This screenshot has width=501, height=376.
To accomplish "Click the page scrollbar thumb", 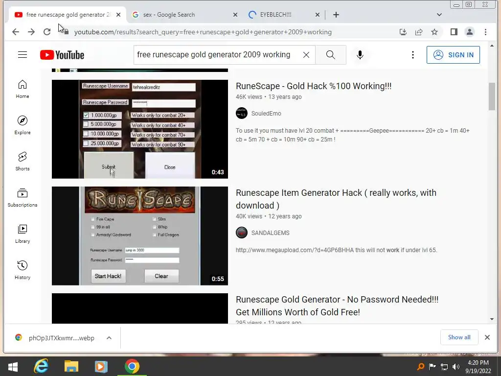I will pyautogui.click(x=492, y=96).
